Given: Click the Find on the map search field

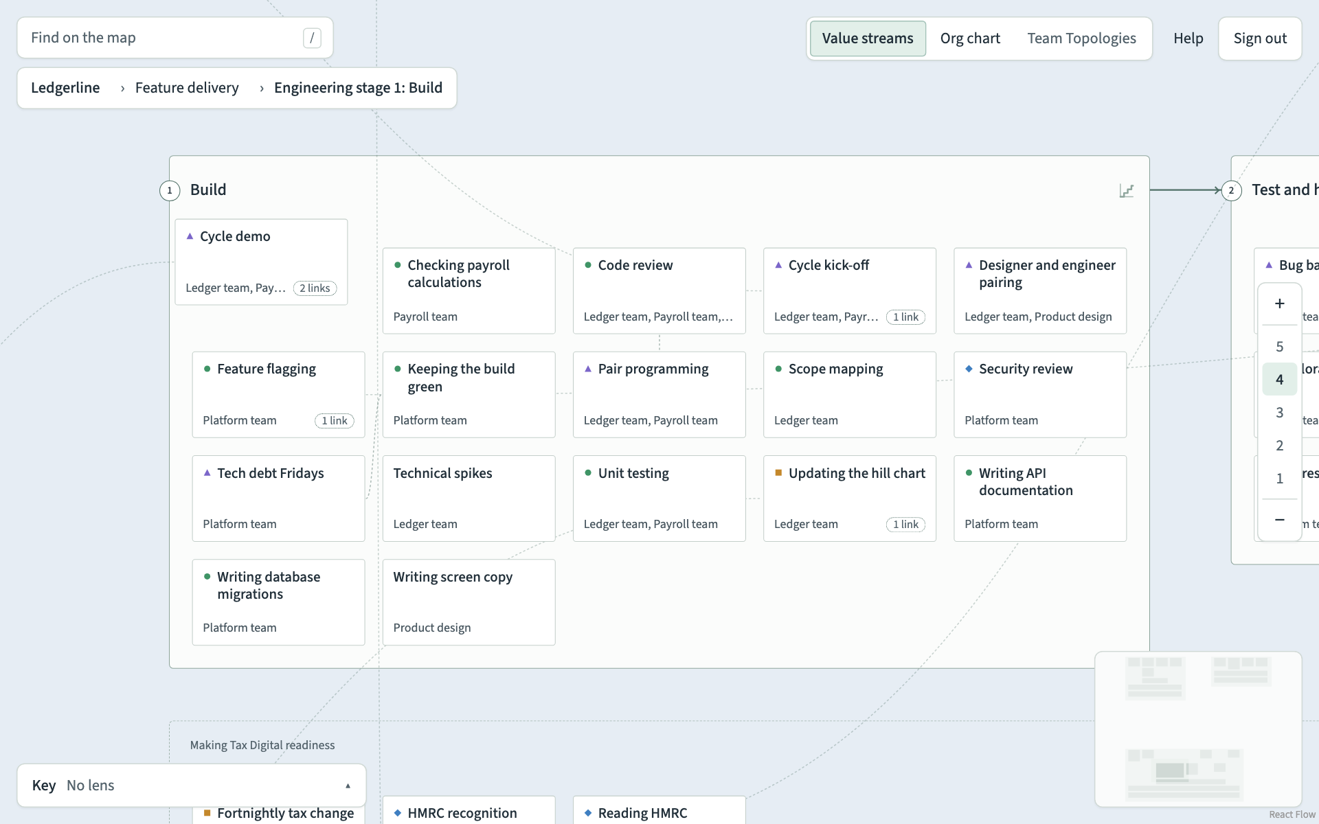Looking at the screenshot, I should tap(175, 38).
